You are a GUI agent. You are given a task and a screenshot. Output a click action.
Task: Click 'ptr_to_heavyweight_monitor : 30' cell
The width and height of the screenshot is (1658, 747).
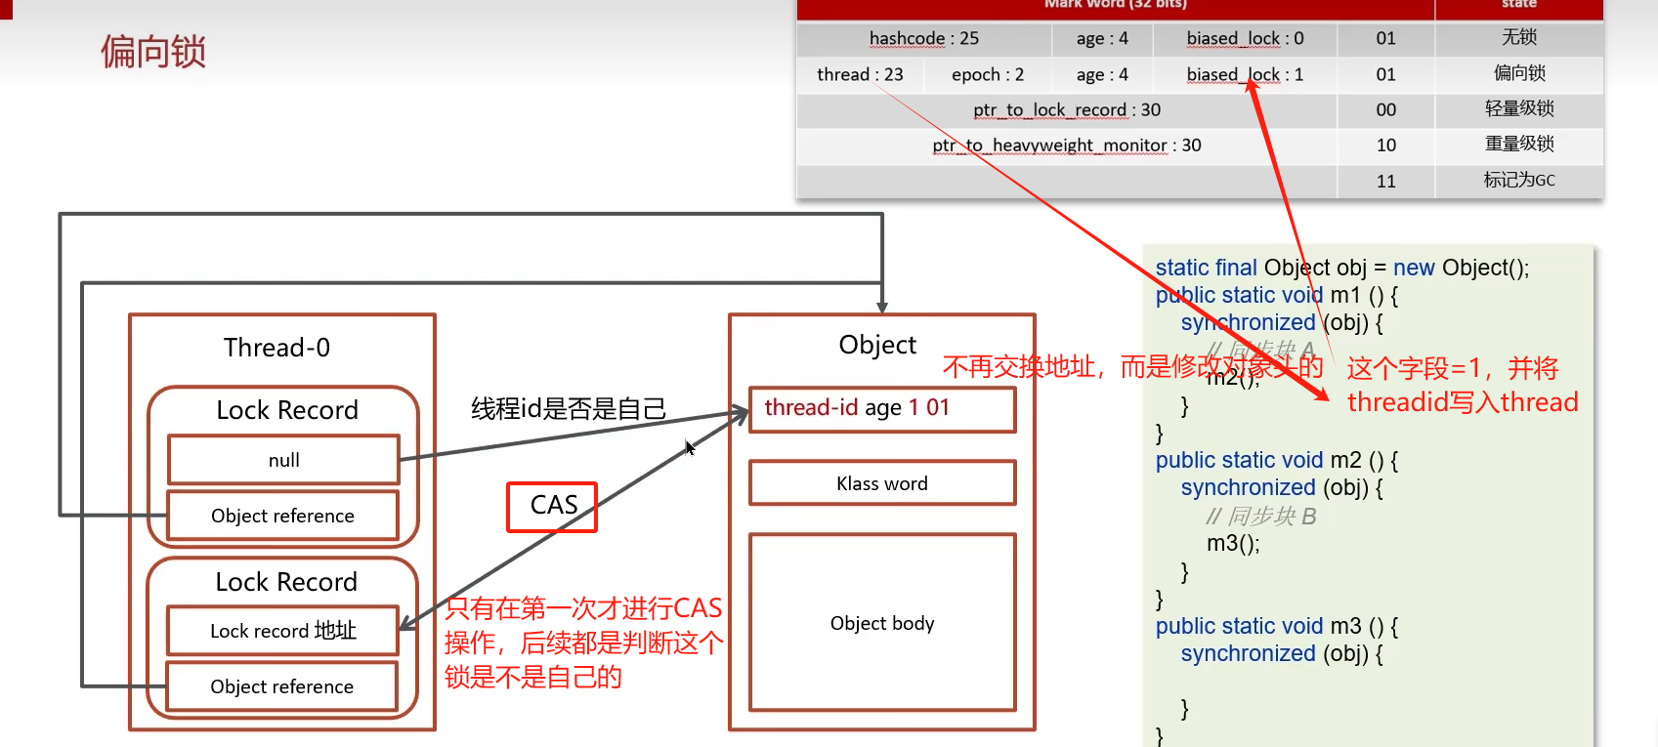[x=1067, y=145]
